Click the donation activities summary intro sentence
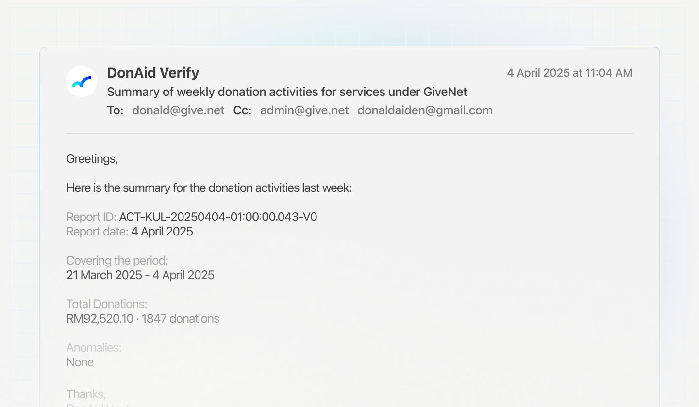699x407 pixels. 209,188
